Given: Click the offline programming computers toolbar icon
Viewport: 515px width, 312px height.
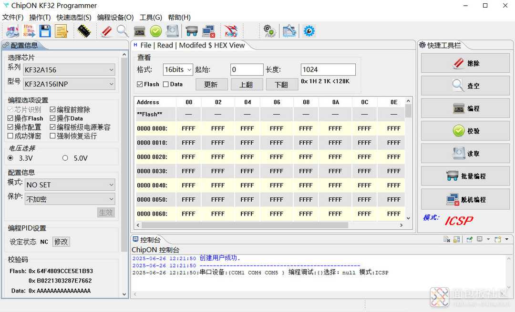Looking at the screenshot, I should point(208,31).
